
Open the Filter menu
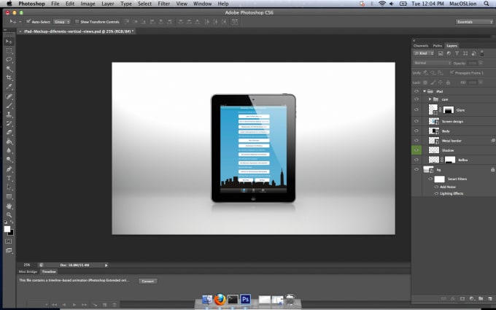[x=163, y=4]
